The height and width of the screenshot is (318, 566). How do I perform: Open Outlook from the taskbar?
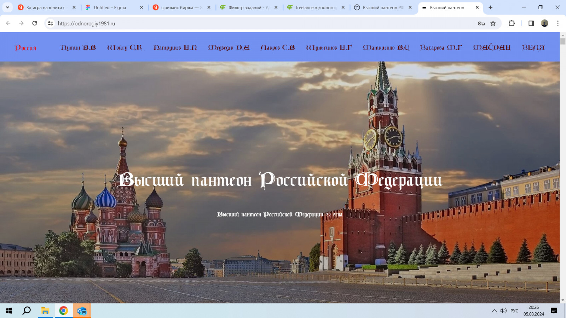[x=82, y=311]
